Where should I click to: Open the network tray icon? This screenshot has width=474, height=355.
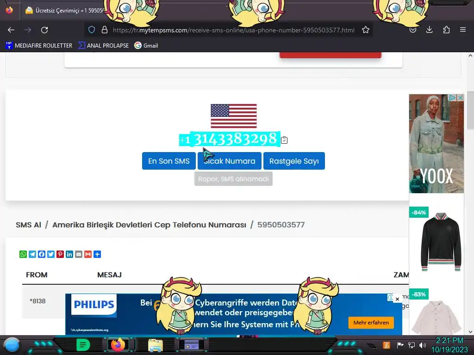coord(412,345)
